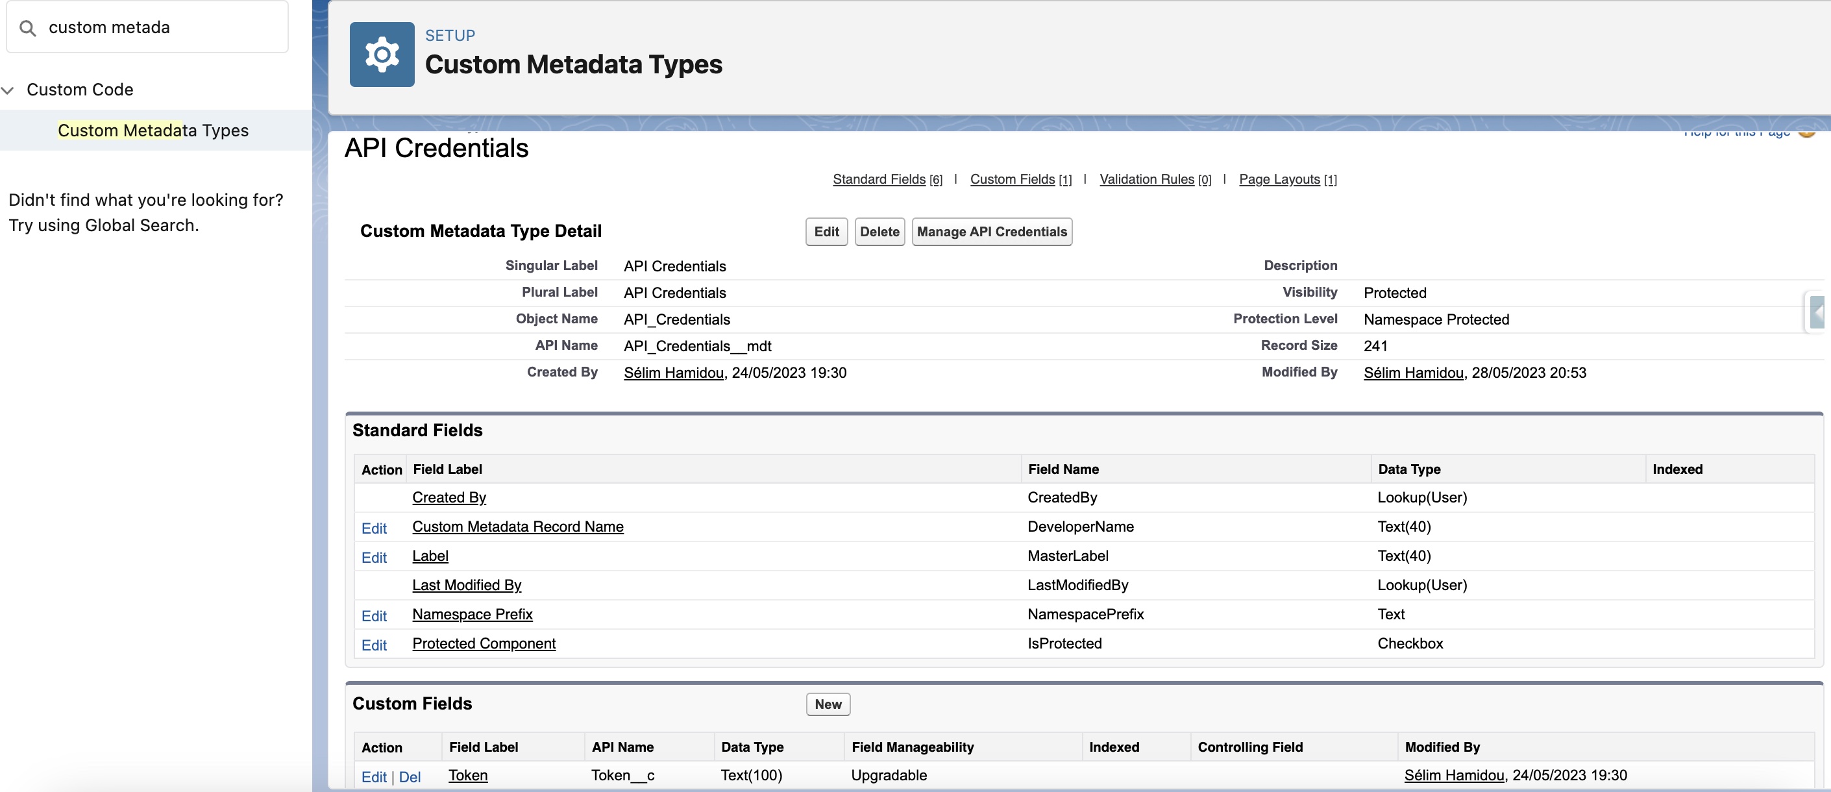Click the Token__c API name cell
The width and height of the screenshot is (1831, 792).
[x=622, y=776]
